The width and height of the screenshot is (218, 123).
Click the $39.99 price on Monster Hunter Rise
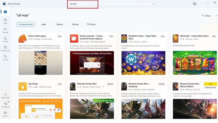(110, 84)
